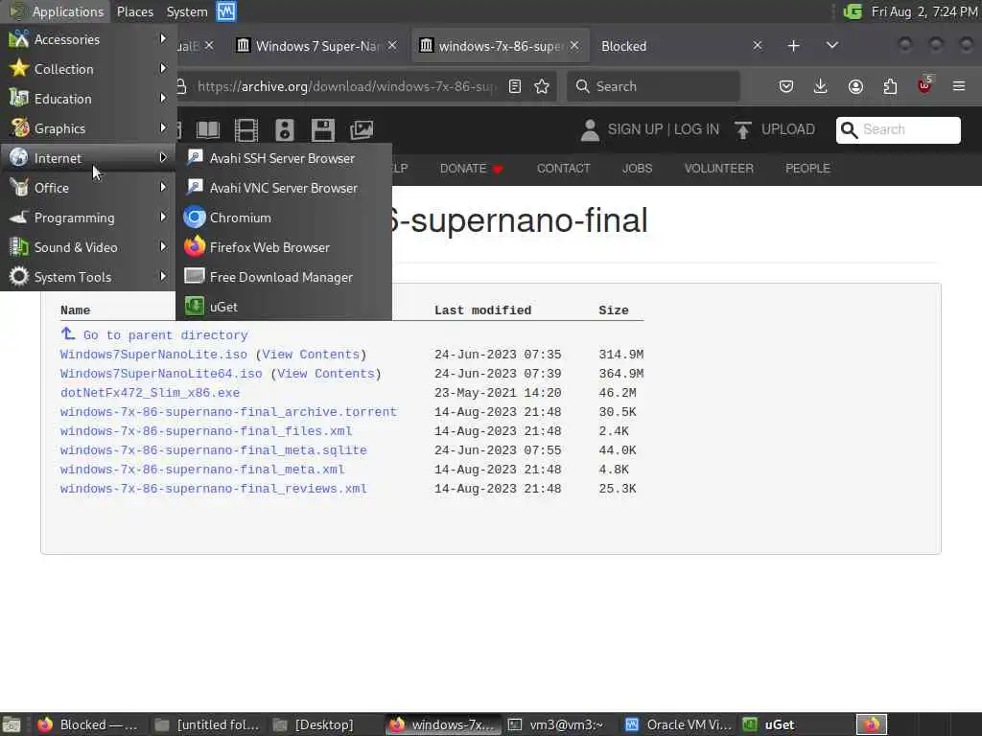Screen dimensions: 982x736
Task: Click the archive.org search field
Action: coord(898,129)
